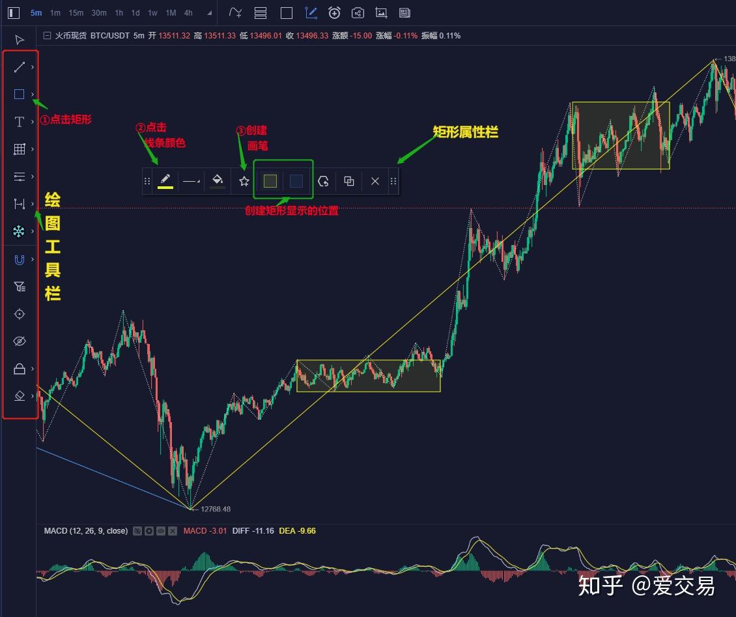736x617 pixels.
Task: Expand rectangle tool submenu chevron
Action: click(33, 94)
